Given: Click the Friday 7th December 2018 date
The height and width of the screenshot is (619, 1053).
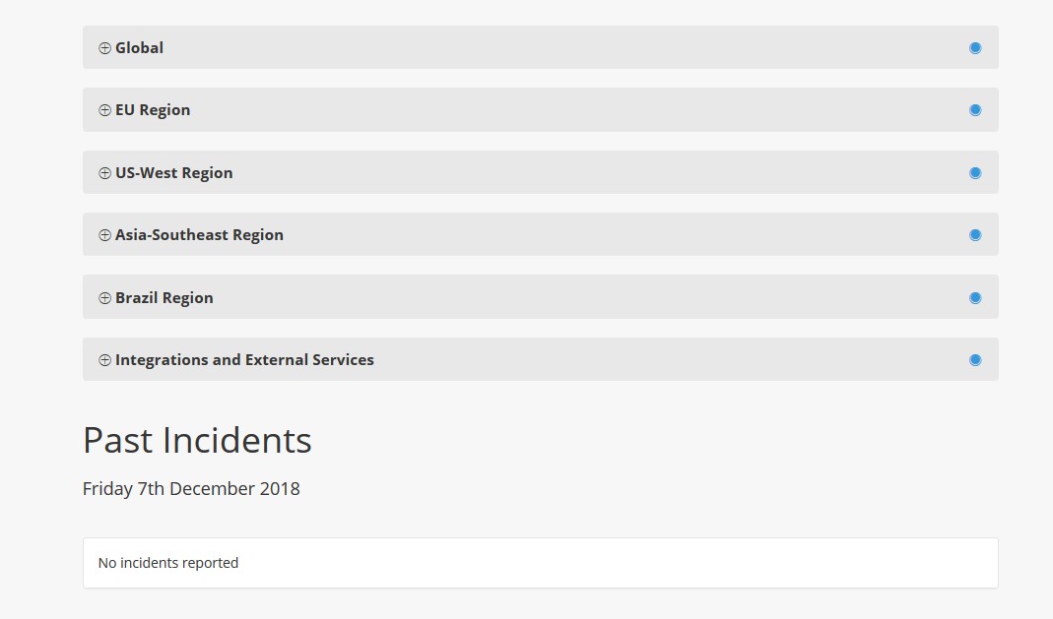Looking at the screenshot, I should [x=191, y=489].
